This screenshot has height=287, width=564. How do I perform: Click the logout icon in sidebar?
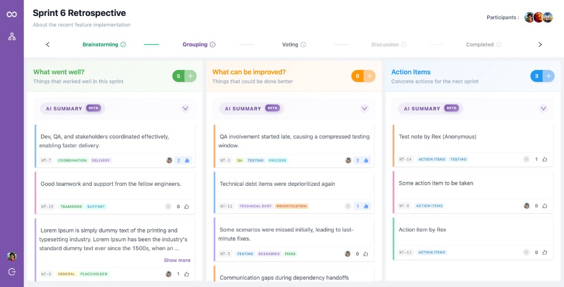(x=12, y=272)
